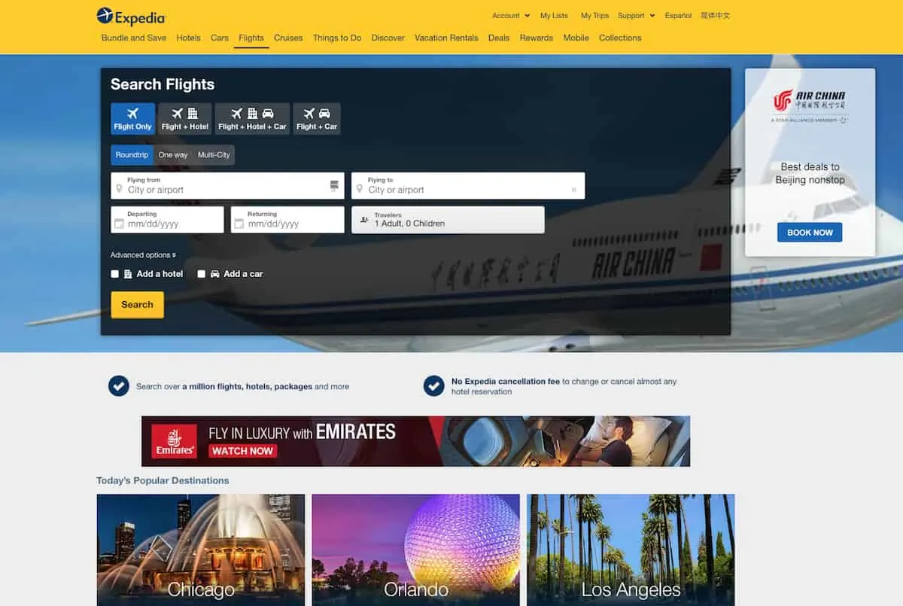Click WATCH NOW on the Emirates banner
Viewport: 903px width, 606px height.
242,451
